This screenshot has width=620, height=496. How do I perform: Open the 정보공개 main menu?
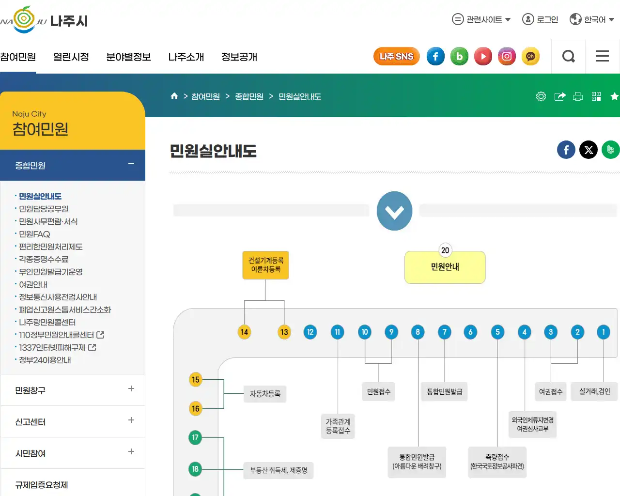coord(239,57)
